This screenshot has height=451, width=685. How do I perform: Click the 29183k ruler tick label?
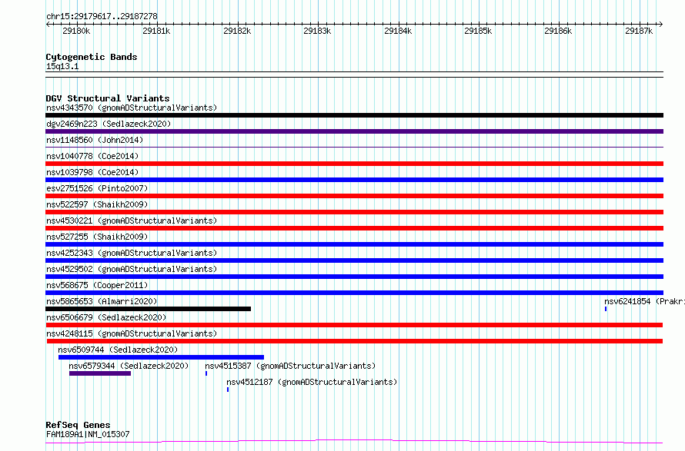coord(317,31)
